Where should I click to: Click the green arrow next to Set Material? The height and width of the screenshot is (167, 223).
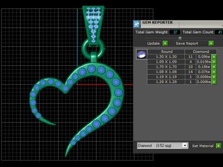(x=218, y=146)
